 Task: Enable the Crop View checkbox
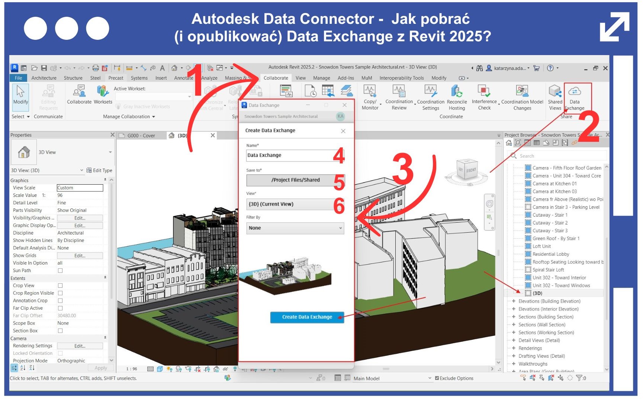[60, 285]
